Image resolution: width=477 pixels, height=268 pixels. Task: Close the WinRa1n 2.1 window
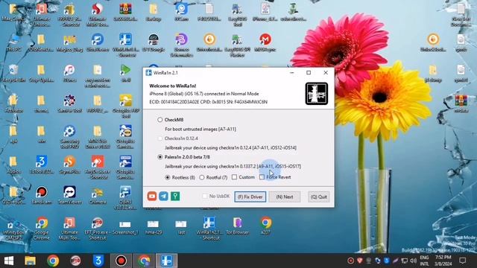(x=326, y=73)
